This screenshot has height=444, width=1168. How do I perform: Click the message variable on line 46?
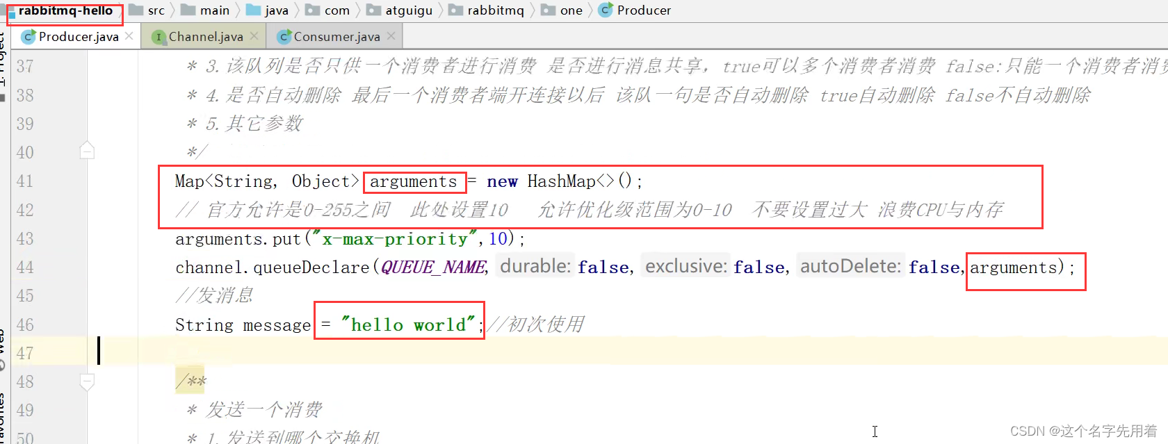(277, 325)
